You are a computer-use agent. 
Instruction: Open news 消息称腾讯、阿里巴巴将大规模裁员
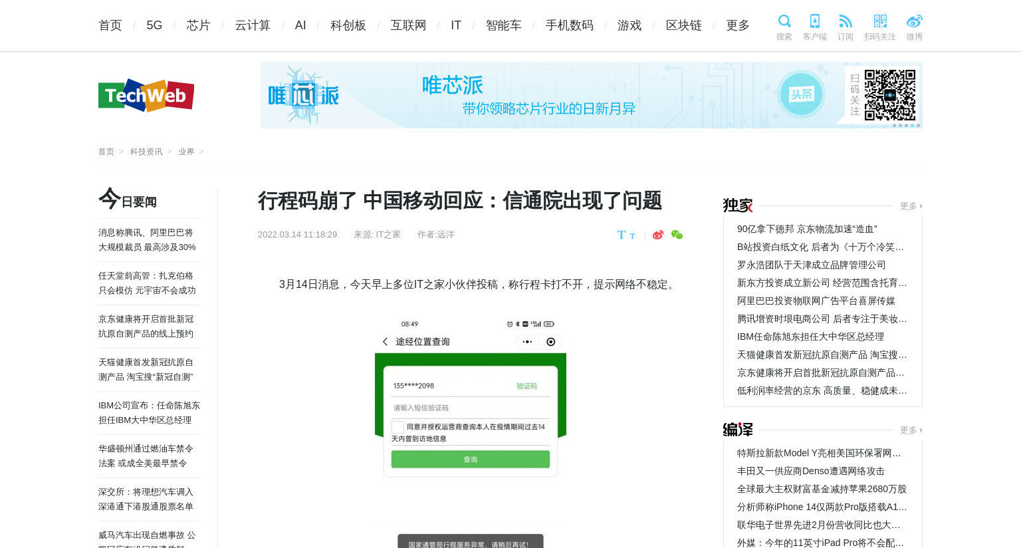pyautogui.click(x=148, y=240)
